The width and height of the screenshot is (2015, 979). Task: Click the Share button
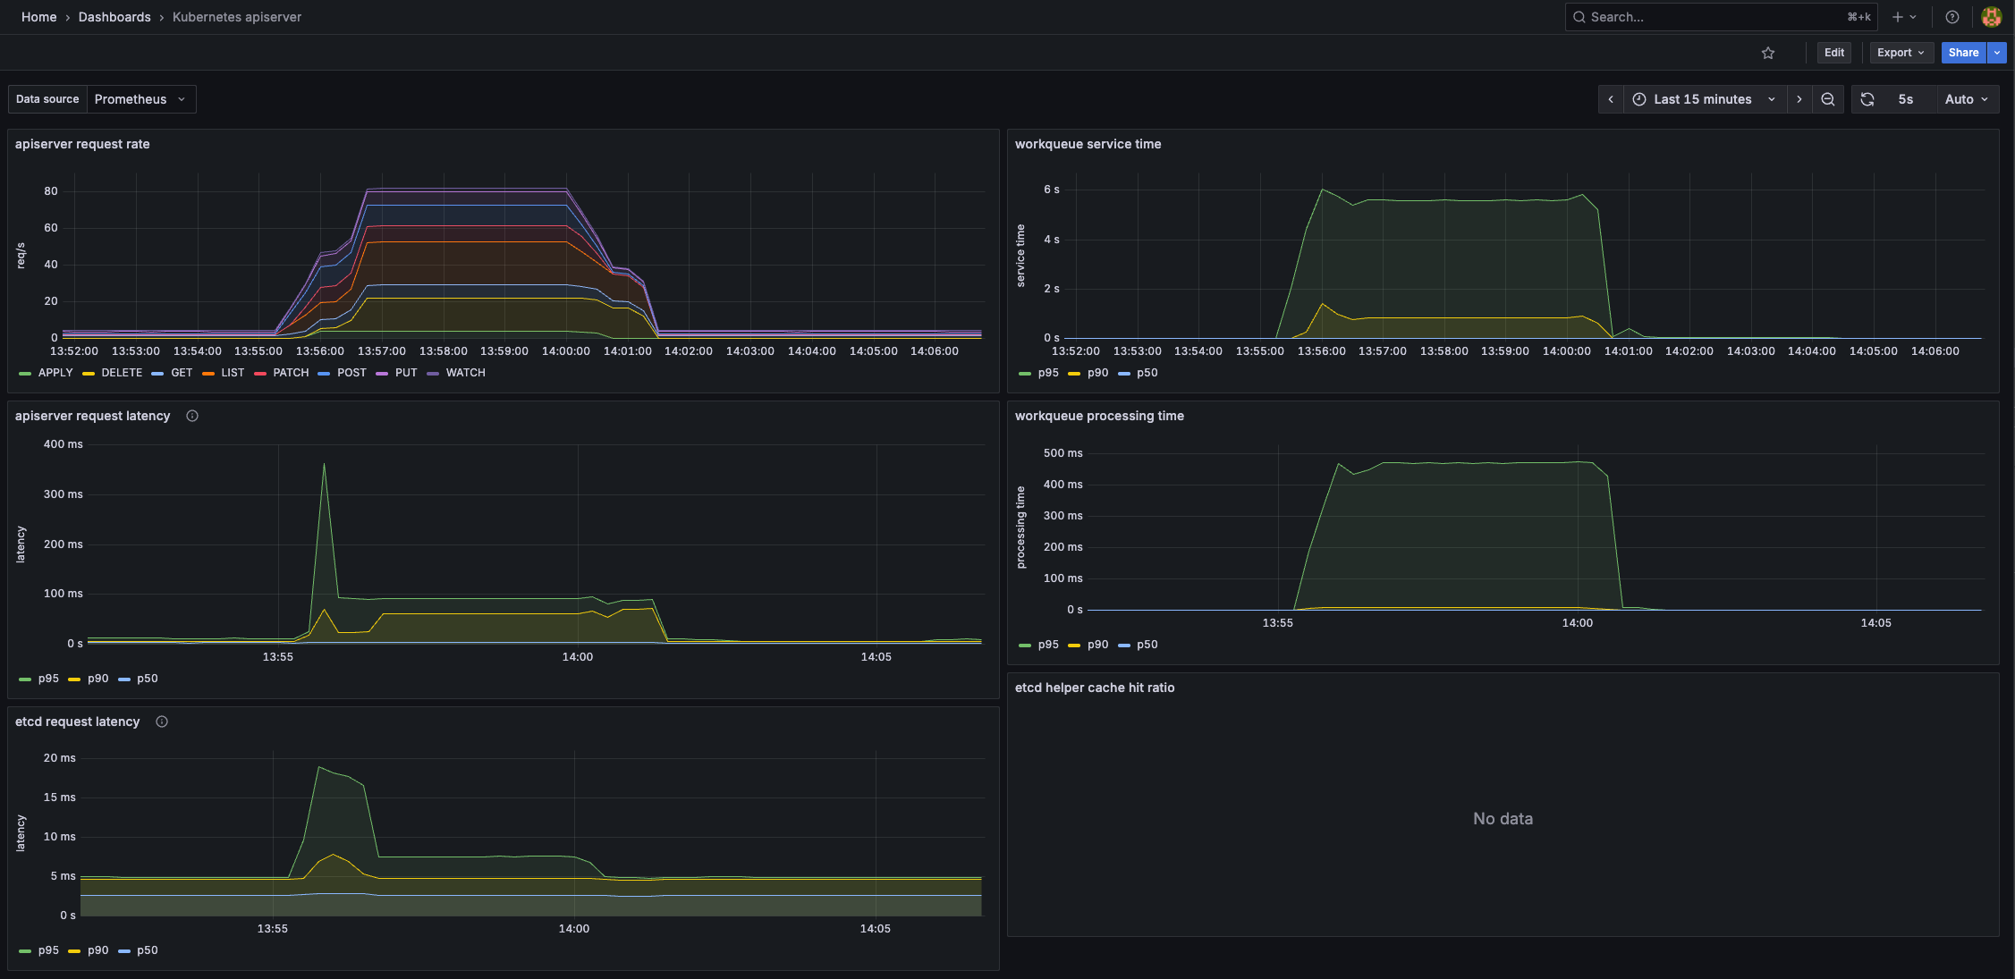(1962, 53)
